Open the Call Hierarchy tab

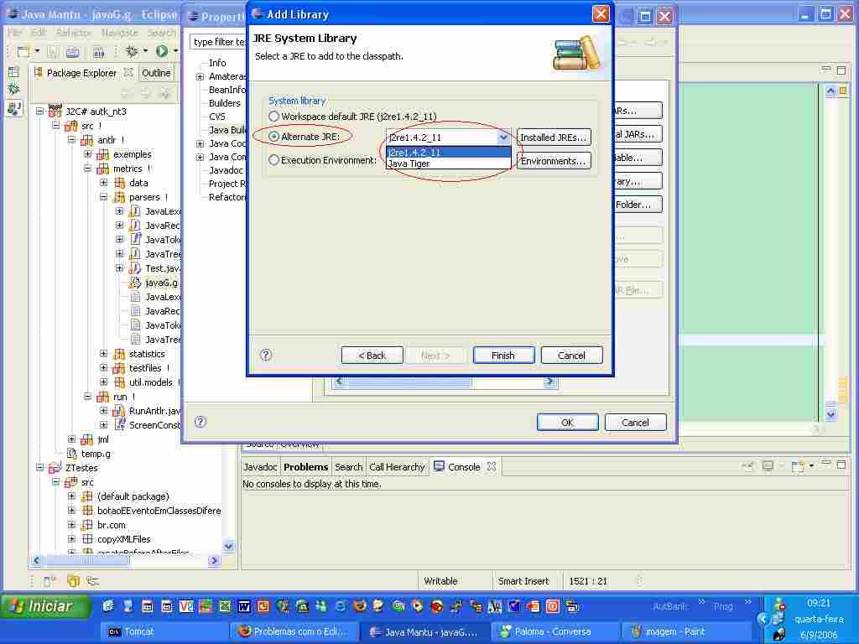[x=397, y=467]
